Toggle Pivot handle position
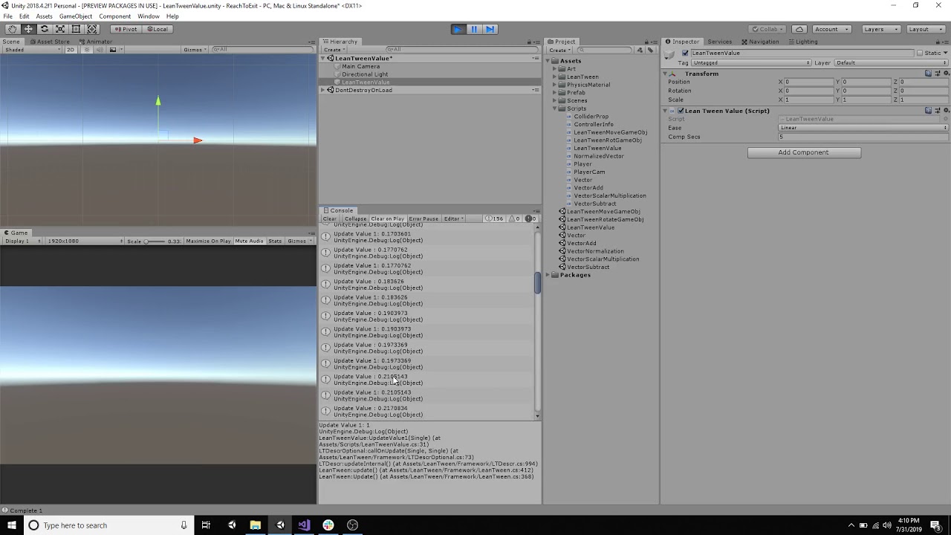The width and height of the screenshot is (951, 535). [x=126, y=29]
